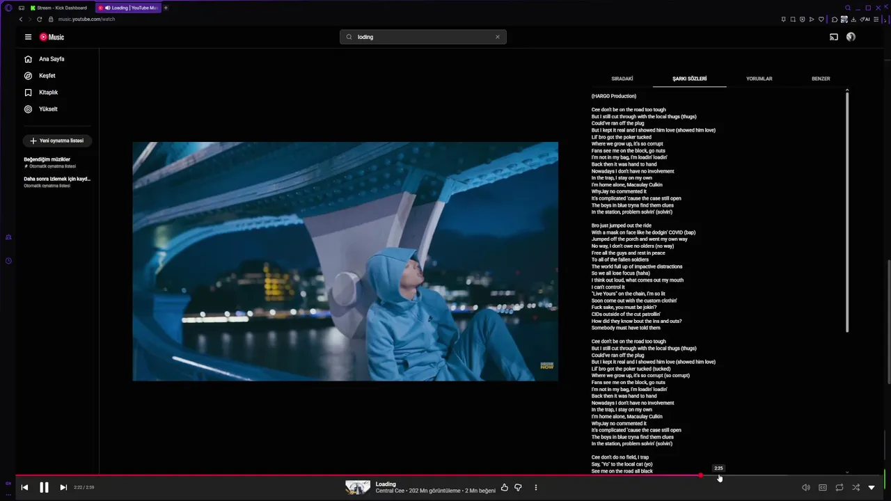The image size is (891, 501).
Task: Open the AI assistant toolbar icon
Action: (864, 19)
